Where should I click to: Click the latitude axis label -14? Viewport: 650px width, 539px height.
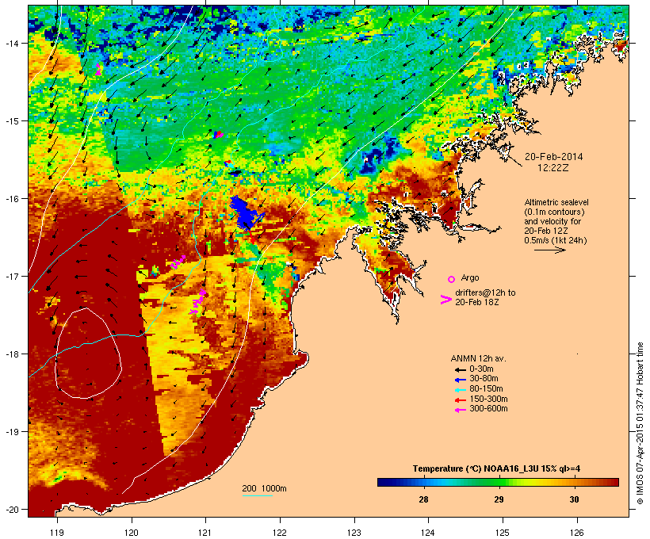coord(12,43)
